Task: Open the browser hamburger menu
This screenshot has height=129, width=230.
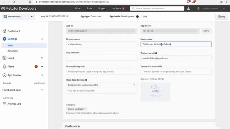Action: coord(226,2)
